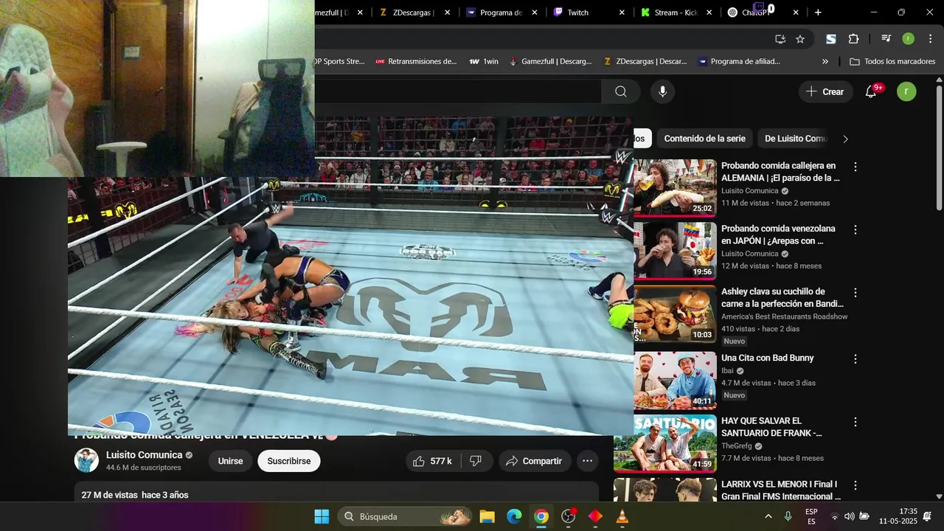This screenshot has height=531, width=944.
Task: Open Microsoft Edge from the taskbar
Action: point(514,516)
